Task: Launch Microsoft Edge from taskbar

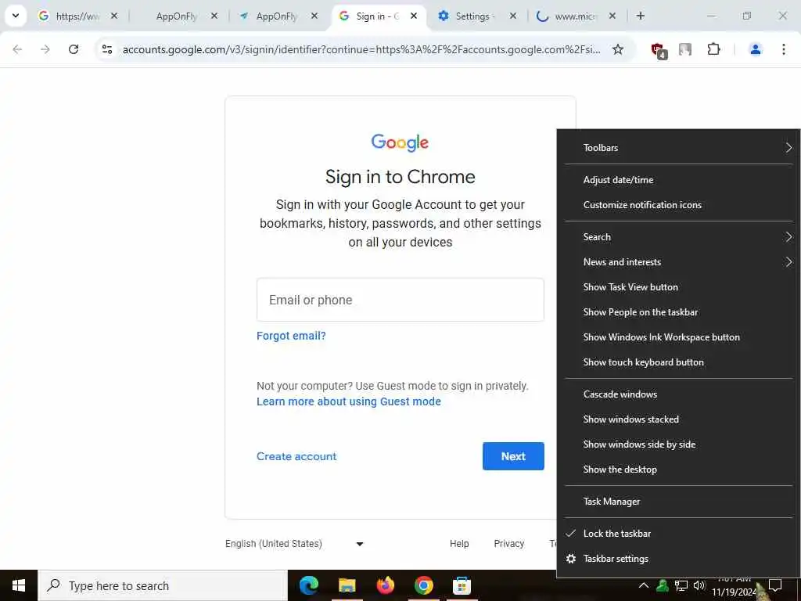Action: click(x=308, y=585)
